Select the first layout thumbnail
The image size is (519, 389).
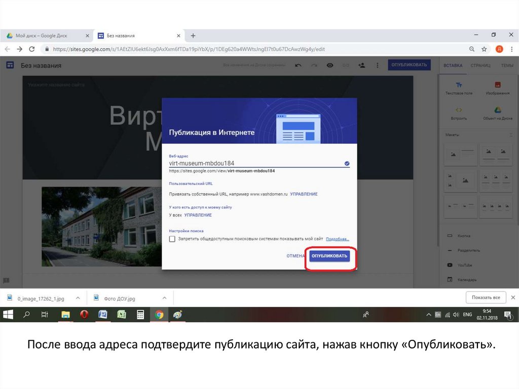click(x=460, y=154)
